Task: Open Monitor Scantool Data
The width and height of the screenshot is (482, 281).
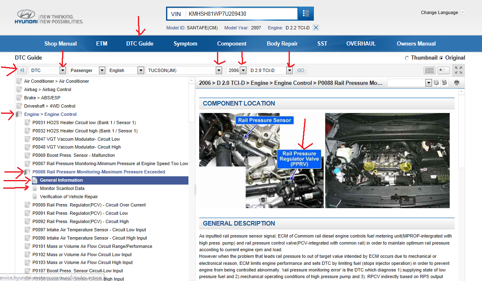Action: pyautogui.click(x=62, y=189)
